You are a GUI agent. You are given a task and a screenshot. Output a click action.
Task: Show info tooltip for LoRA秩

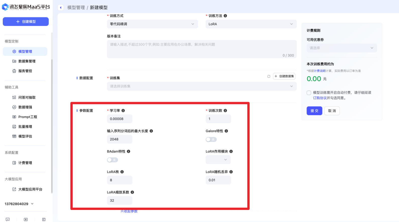point(122,172)
